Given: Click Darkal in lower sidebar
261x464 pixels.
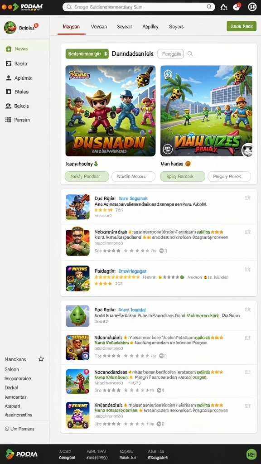Looking at the screenshot, I should point(11,387).
